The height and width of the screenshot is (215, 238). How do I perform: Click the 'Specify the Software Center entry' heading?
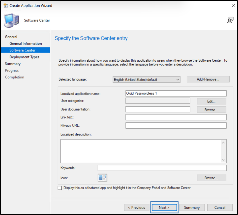(x=91, y=38)
